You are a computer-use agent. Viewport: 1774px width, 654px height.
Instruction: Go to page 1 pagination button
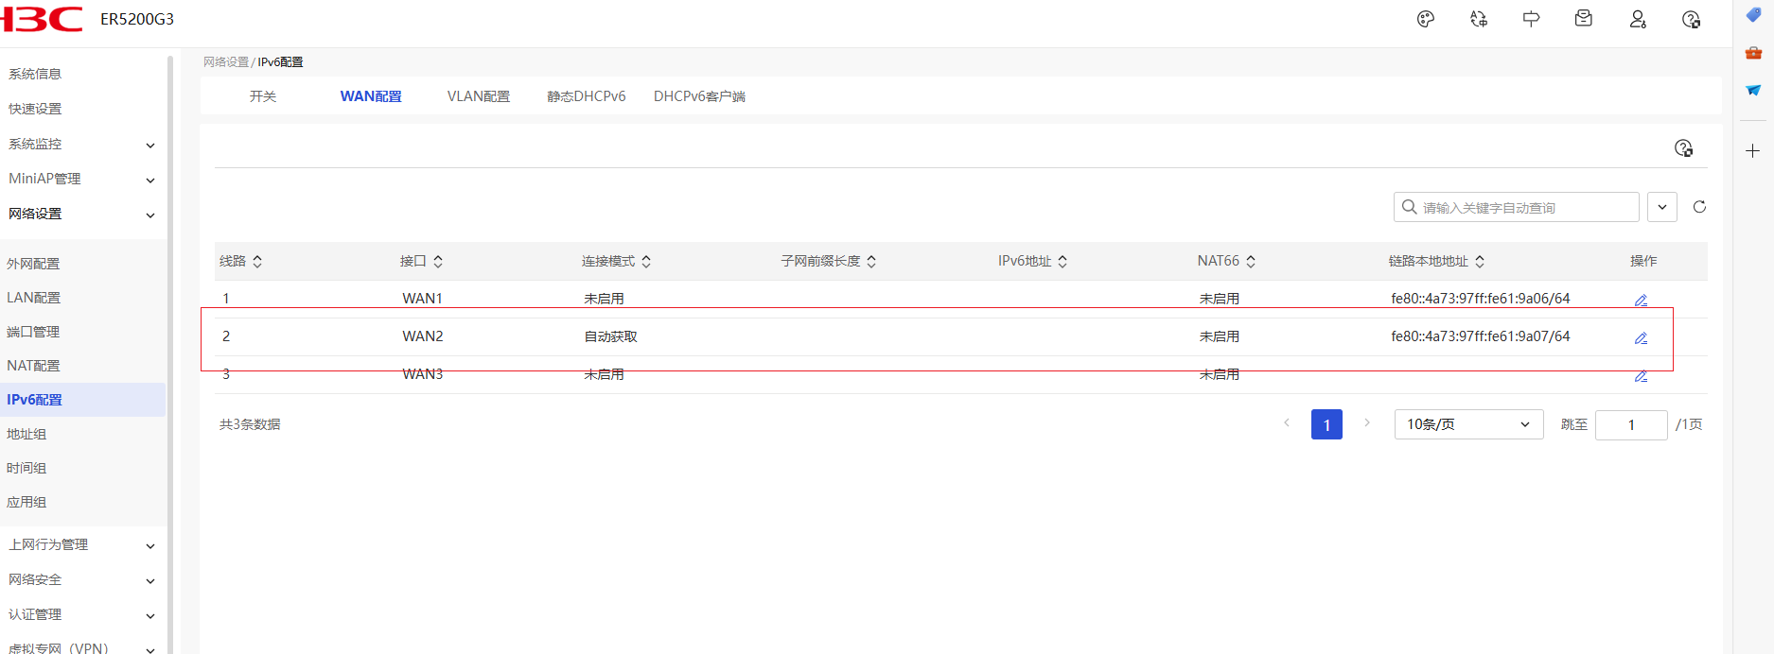(x=1326, y=424)
